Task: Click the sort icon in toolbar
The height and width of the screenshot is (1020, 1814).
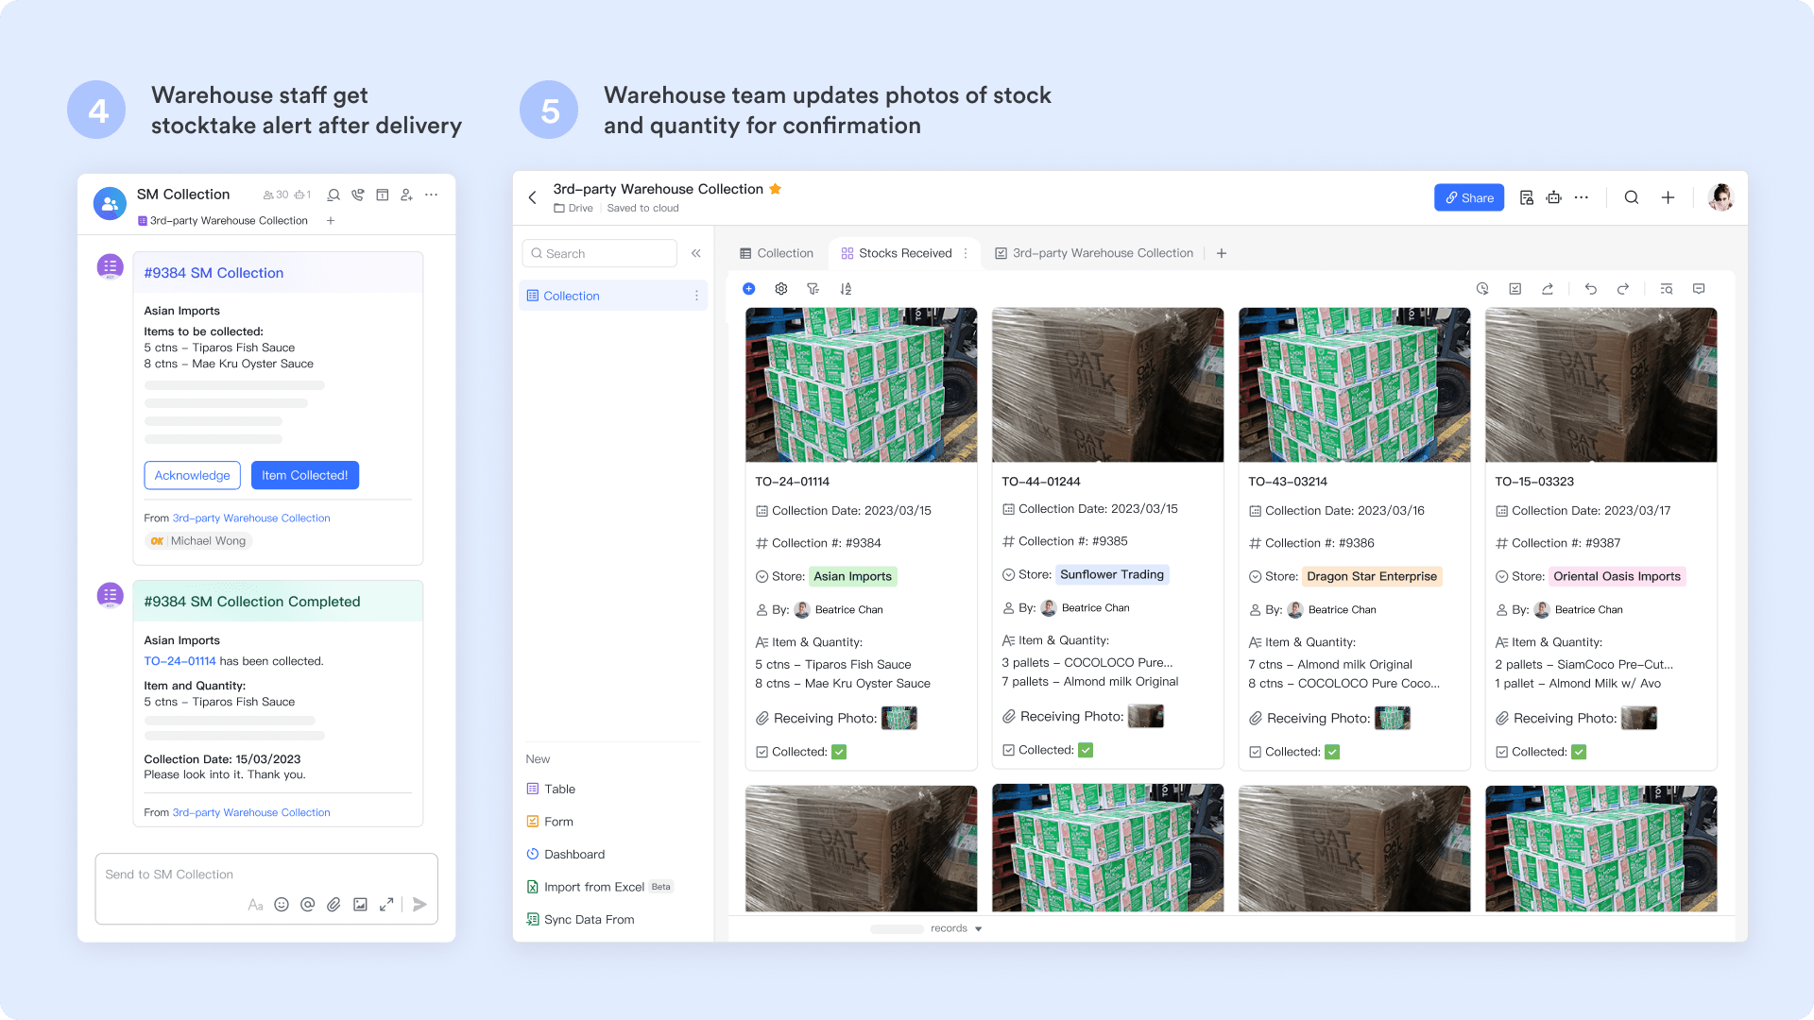Action: click(846, 289)
